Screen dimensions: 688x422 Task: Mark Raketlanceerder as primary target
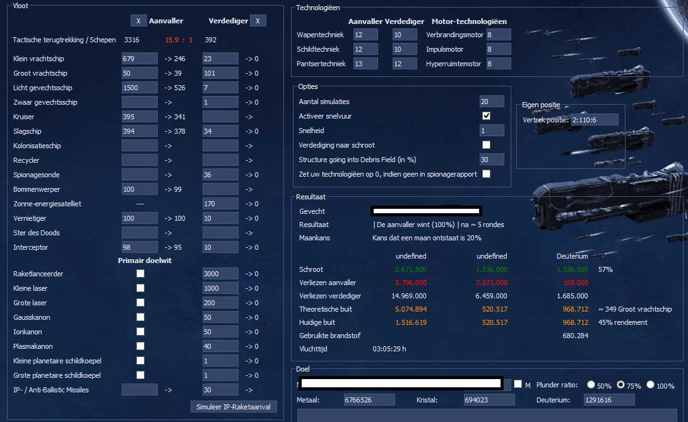140,273
